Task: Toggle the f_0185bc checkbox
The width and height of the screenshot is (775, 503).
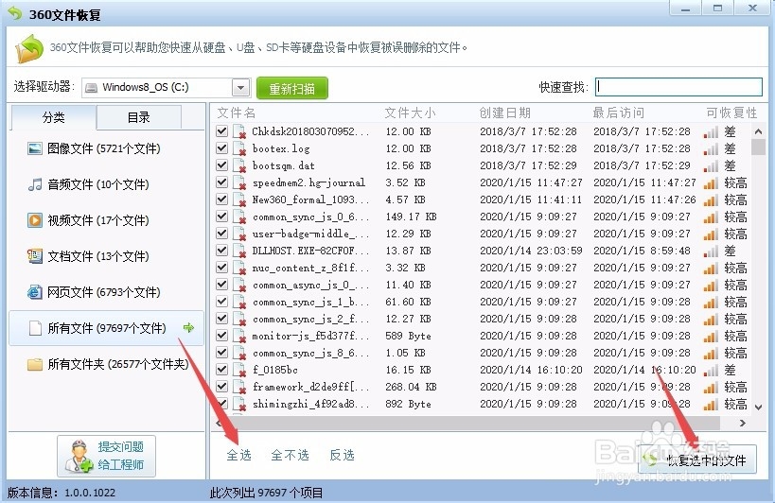Action: coord(222,370)
